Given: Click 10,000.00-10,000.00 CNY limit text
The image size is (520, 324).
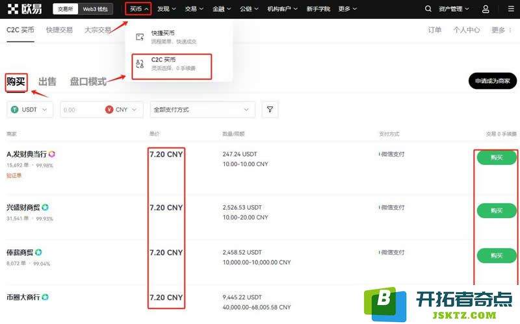Looking at the screenshot, I should click(257, 262).
